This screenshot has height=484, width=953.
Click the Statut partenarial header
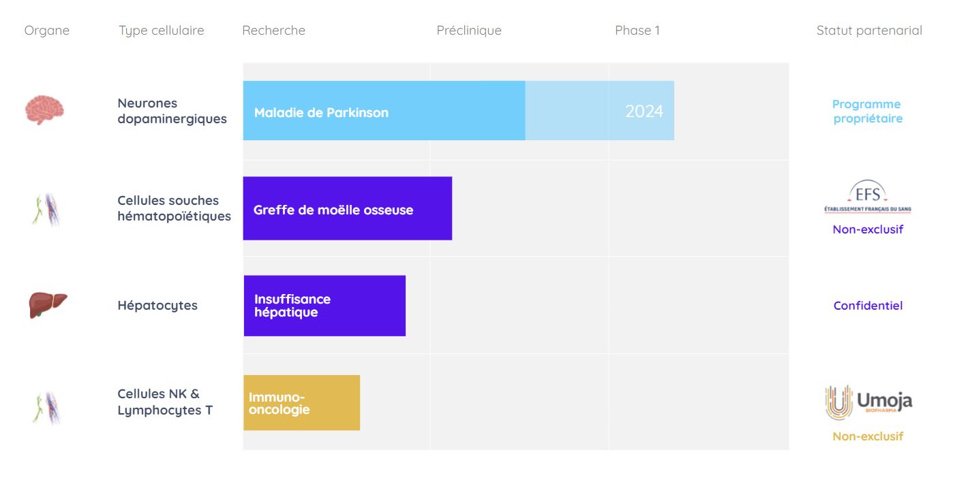point(869,31)
